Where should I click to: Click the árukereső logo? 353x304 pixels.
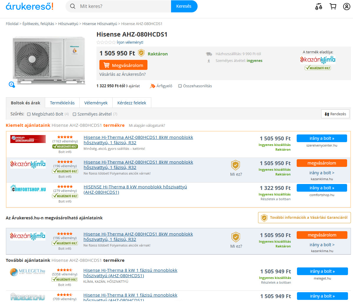[x=29, y=6]
